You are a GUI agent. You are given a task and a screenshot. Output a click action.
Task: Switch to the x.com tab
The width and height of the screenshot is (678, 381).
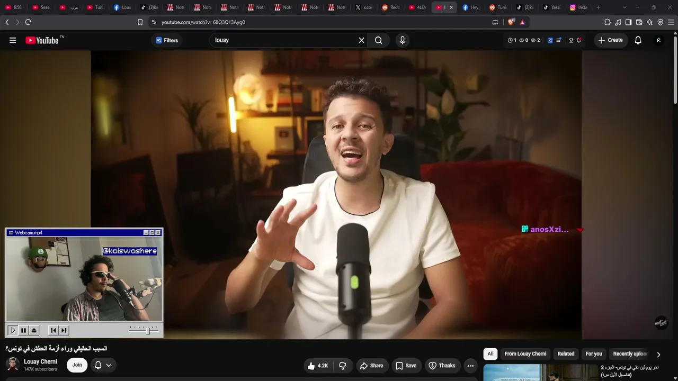[364, 7]
